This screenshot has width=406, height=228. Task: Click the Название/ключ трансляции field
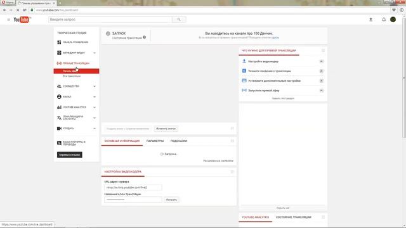point(133,199)
